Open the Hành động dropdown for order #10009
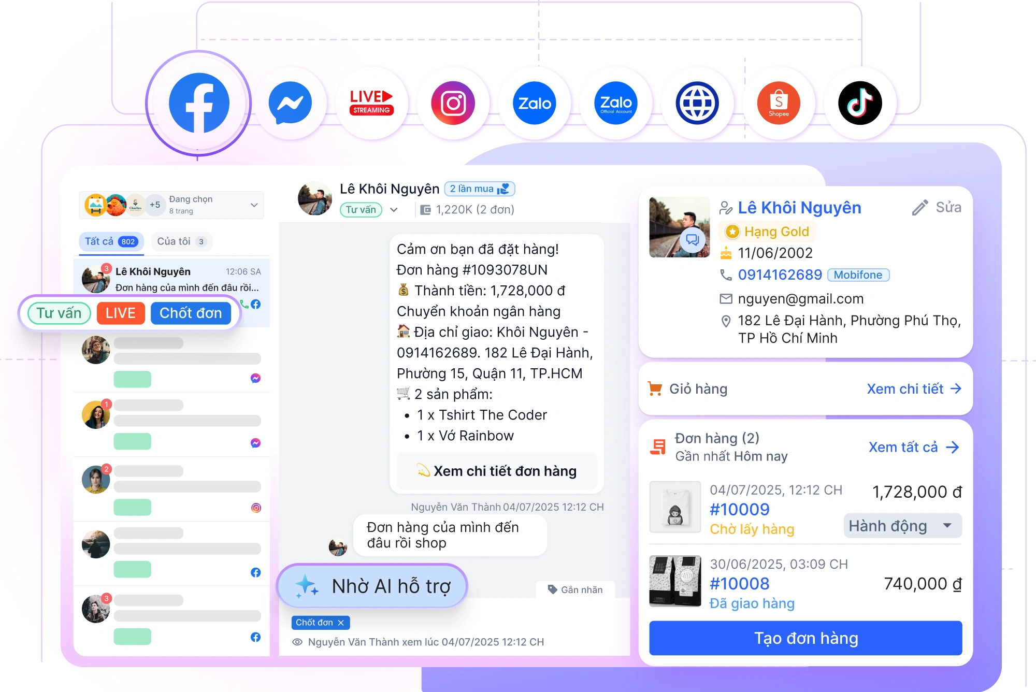Image resolution: width=1036 pixels, height=692 pixels. point(902,526)
